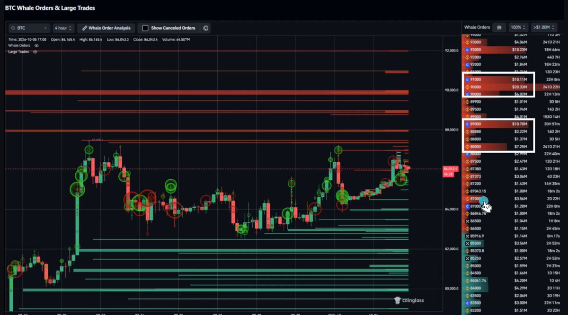Toggle Large Trades visibility eye icon
The height and width of the screenshot is (315, 568).
coord(35,52)
